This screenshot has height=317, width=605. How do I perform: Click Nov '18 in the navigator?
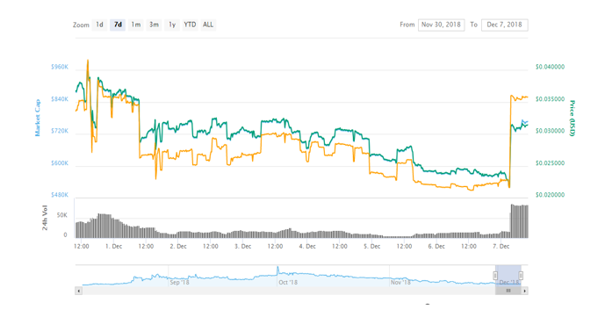[400, 282]
